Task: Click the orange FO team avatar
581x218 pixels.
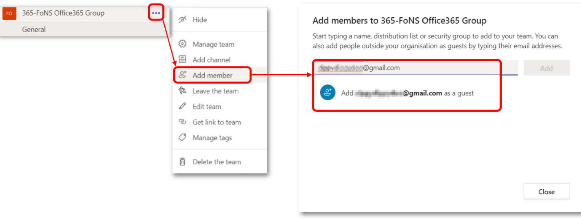Action: [x=9, y=13]
